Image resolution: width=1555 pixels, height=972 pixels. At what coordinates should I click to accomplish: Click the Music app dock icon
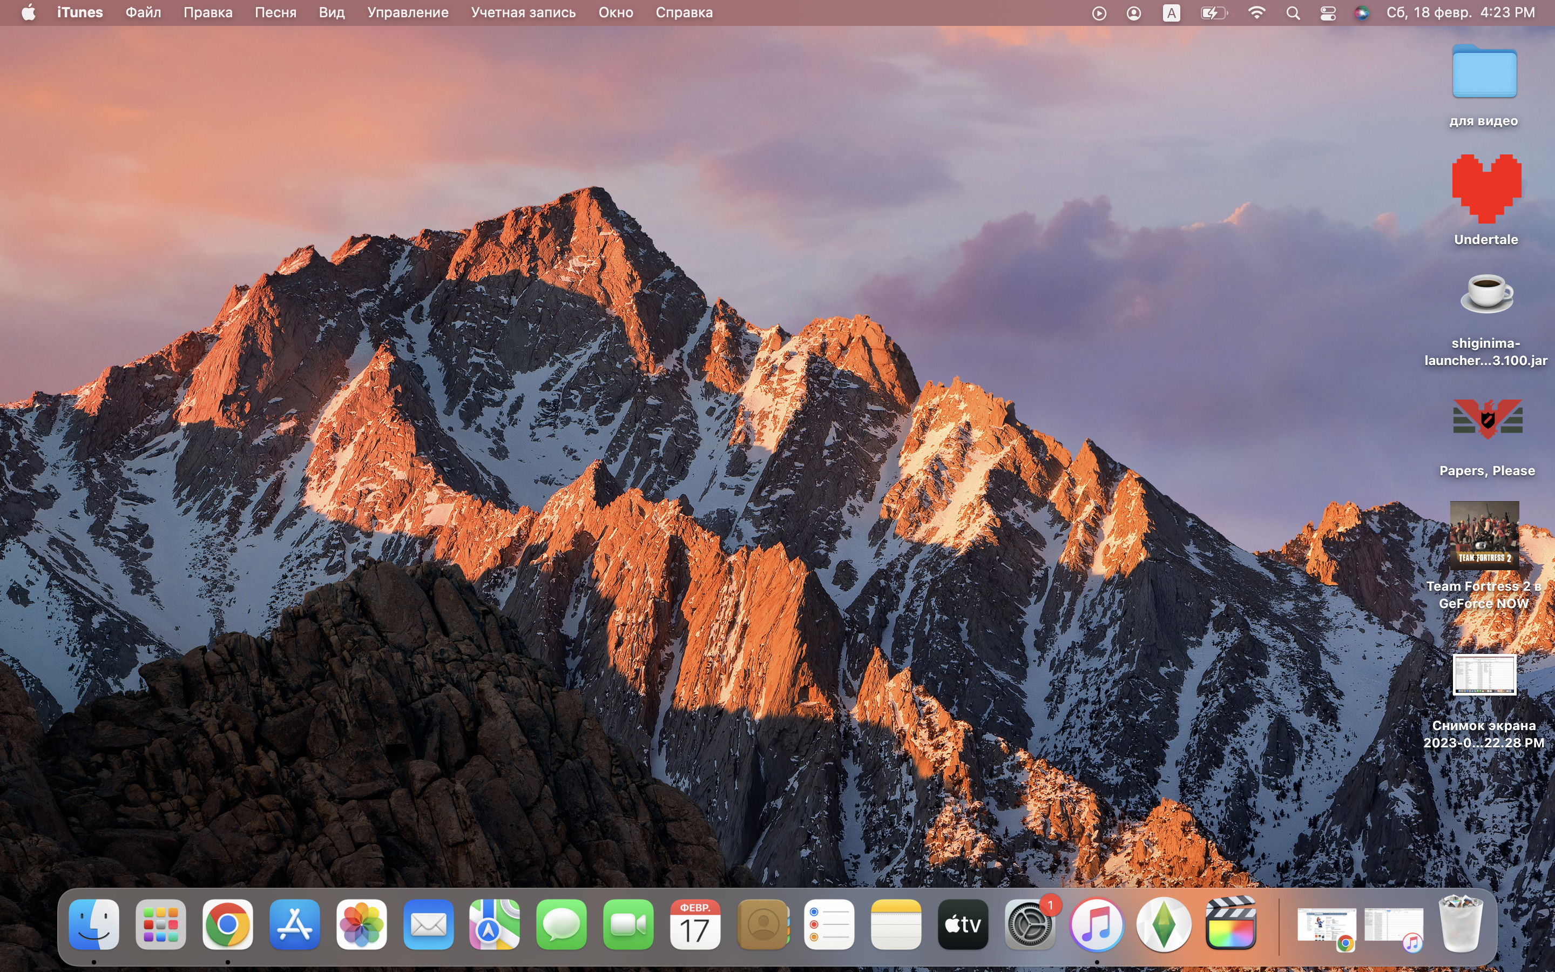click(x=1096, y=924)
